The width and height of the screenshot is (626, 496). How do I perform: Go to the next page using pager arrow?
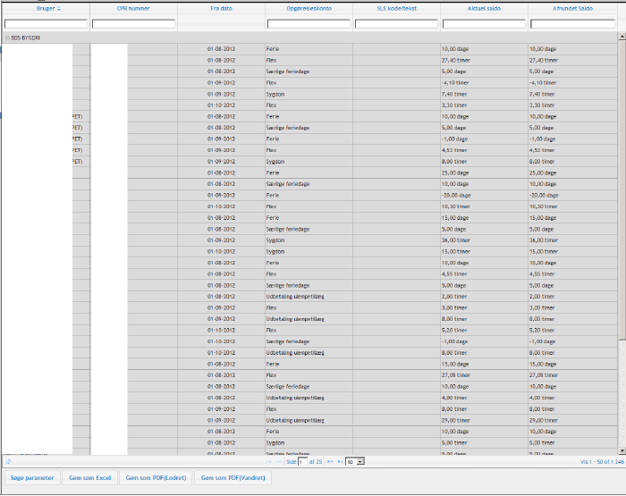tap(330, 461)
